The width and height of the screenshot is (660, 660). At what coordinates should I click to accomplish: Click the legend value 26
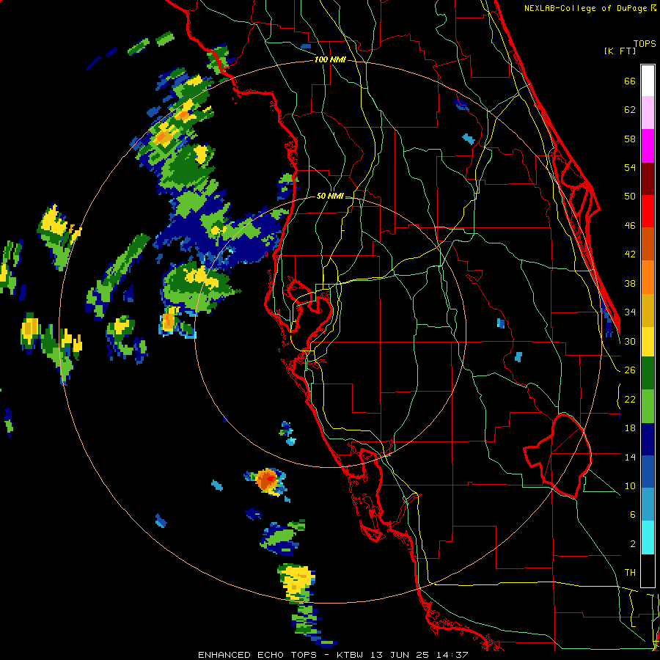pyautogui.click(x=630, y=370)
